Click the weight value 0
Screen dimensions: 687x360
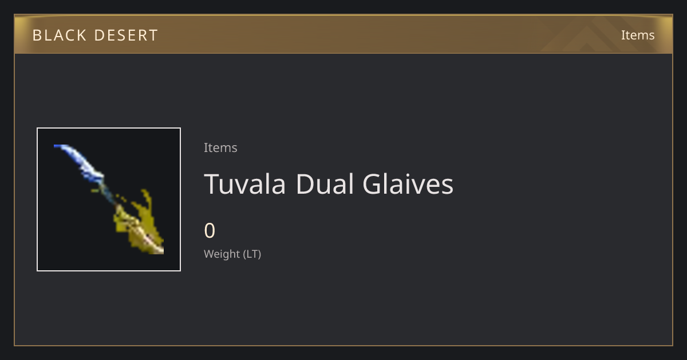(210, 231)
